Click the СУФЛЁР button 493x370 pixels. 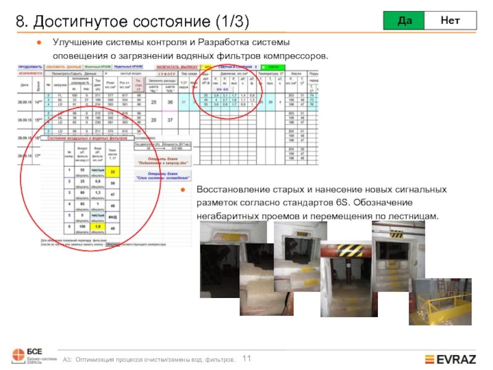(x=167, y=74)
